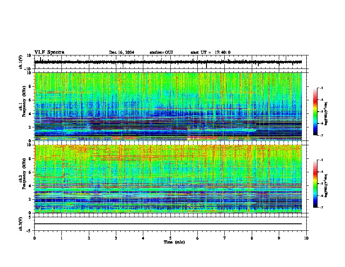The width and height of the screenshot is (345, 267).
Task: Click time axis tick label "4"
Action: (143, 238)
